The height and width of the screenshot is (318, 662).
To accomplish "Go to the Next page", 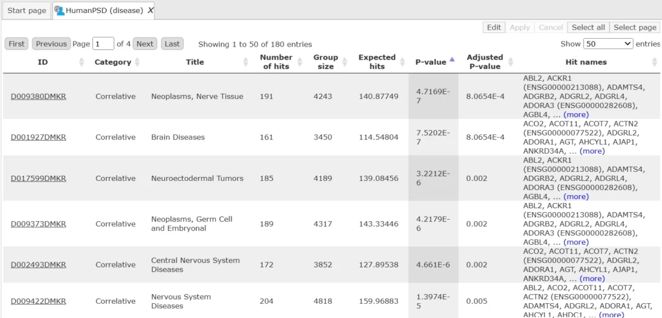I will 145,44.
